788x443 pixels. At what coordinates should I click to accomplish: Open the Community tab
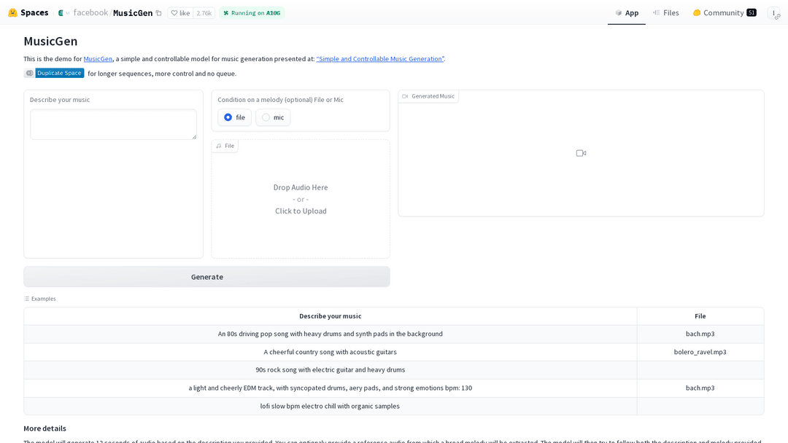(724, 13)
